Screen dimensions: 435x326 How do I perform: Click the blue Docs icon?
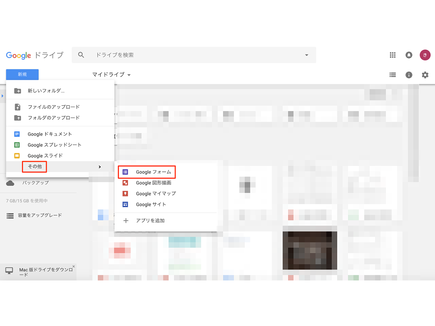(17, 134)
